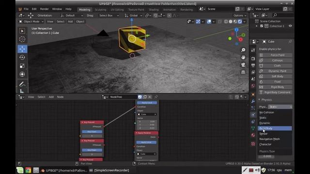Viewport: 310px width, 174px height.
Task: Switch to wireframe viewport shading
Action: (x=226, y=21)
